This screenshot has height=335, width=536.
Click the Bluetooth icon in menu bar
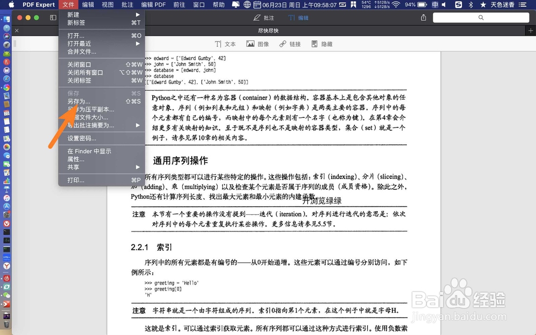[x=471, y=4]
